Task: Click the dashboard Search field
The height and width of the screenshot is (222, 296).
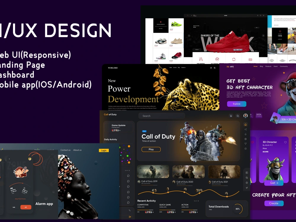Action: (162, 116)
